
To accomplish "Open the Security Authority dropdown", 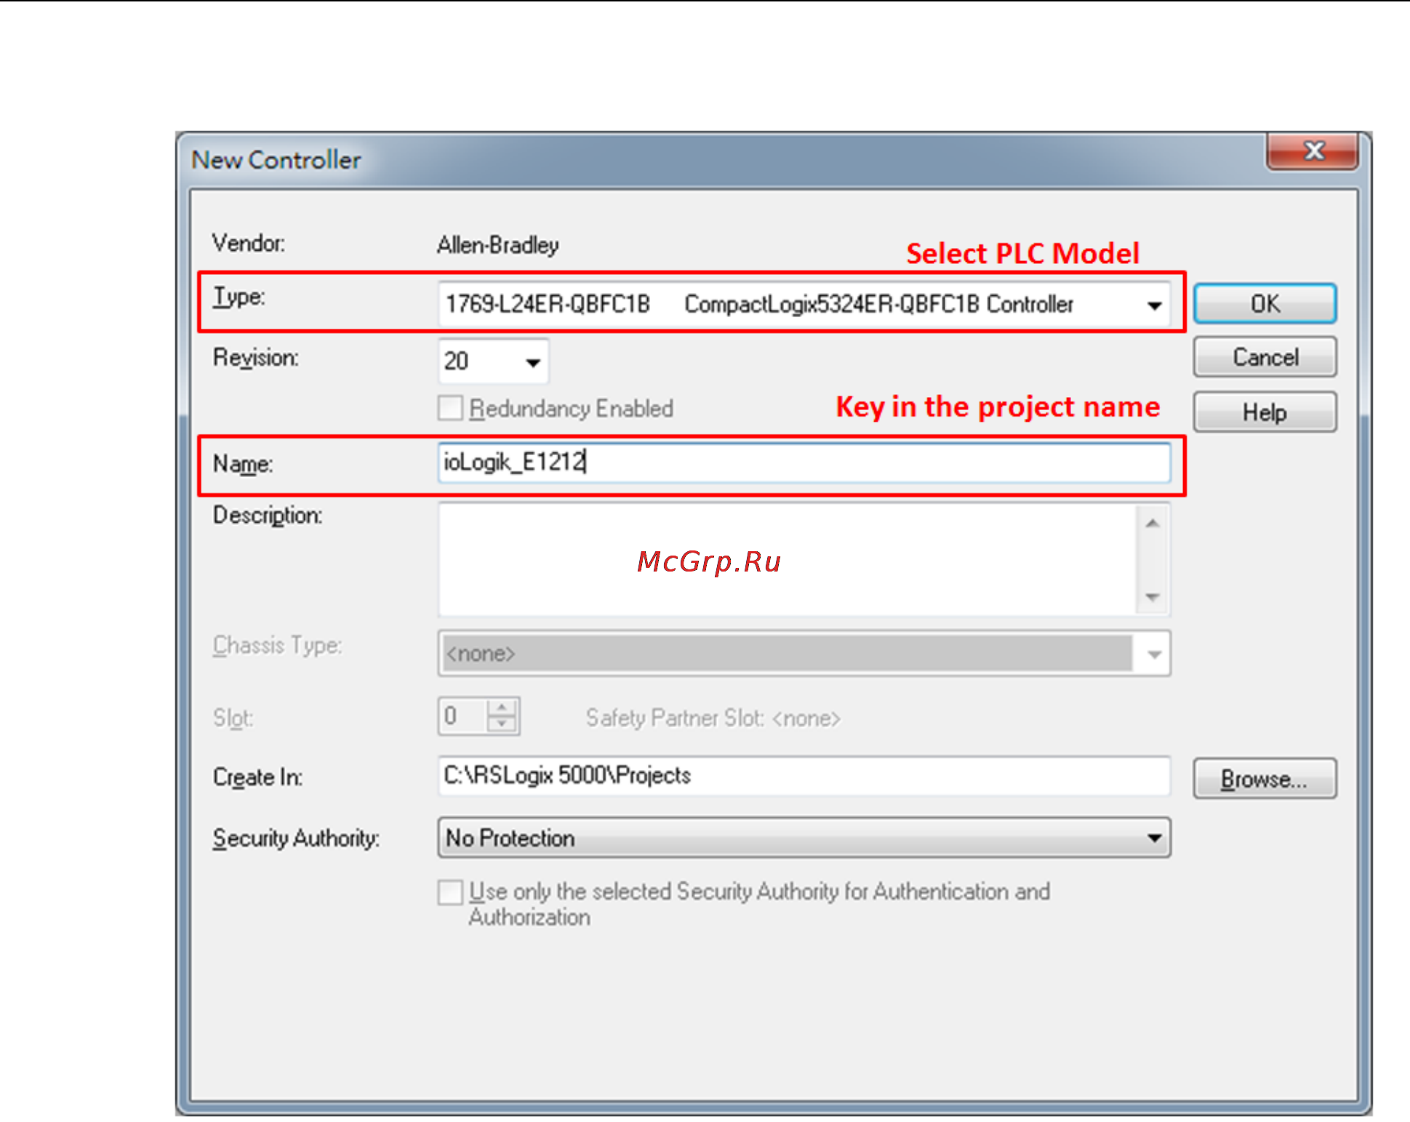I will click(x=804, y=838).
